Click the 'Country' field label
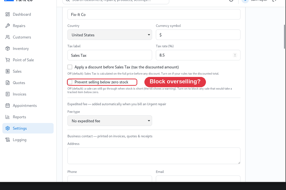This screenshot has height=190, width=286. 73,26
